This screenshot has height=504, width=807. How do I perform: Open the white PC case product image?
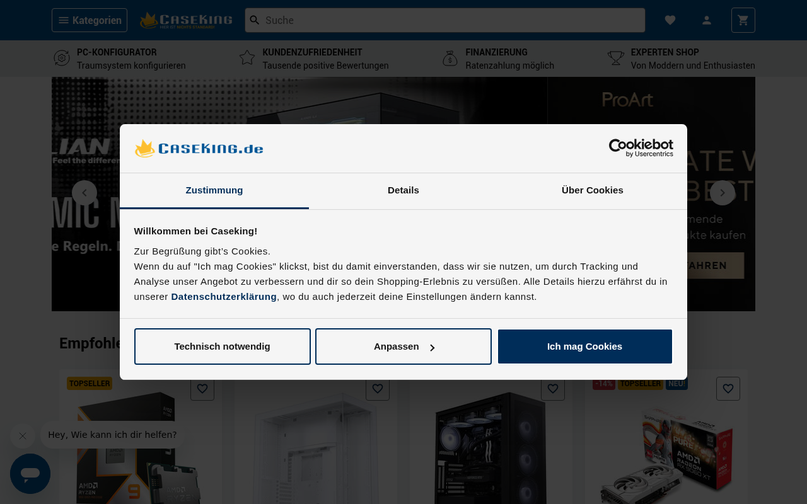tap(316, 447)
